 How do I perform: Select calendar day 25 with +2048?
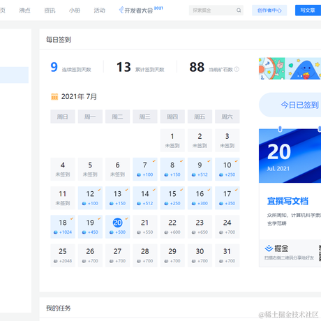[x=63, y=255]
